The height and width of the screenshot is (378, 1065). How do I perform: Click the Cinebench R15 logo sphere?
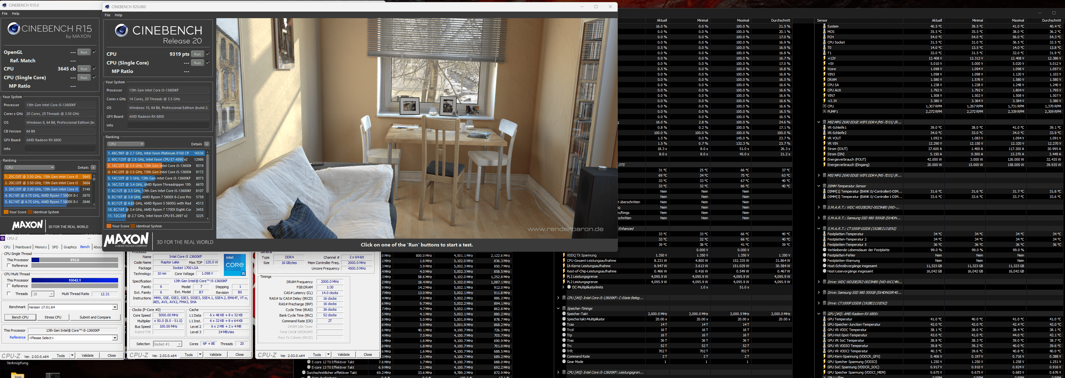pos(14,28)
